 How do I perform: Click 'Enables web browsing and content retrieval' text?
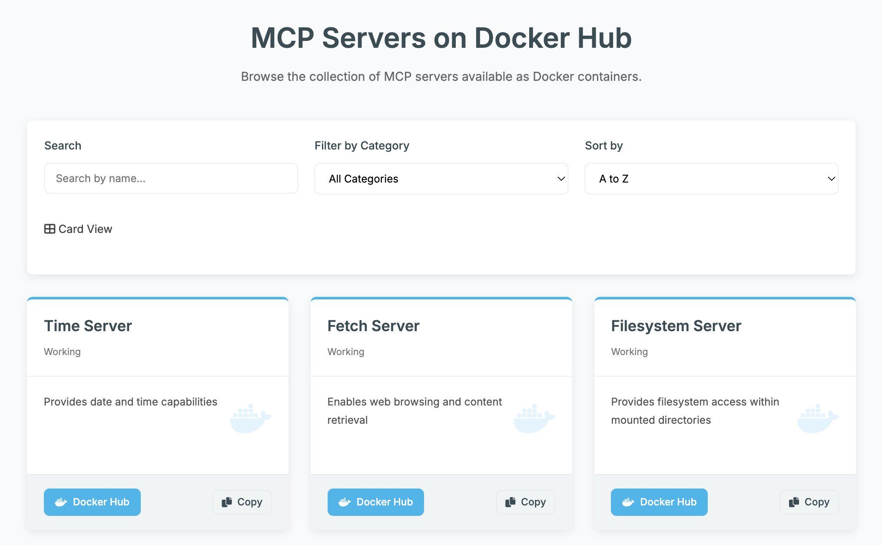tap(414, 411)
